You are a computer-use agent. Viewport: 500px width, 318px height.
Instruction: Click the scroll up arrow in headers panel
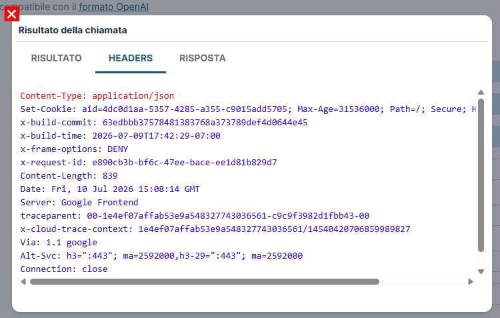click(x=481, y=93)
